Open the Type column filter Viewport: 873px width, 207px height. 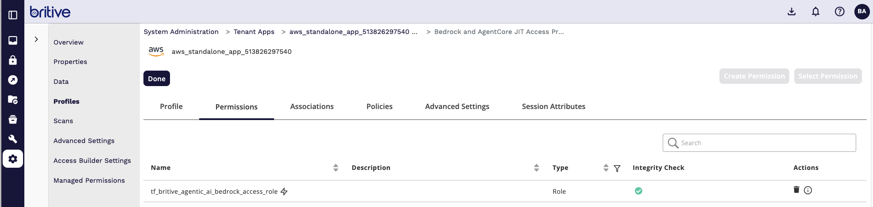pyautogui.click(x=617, y=168)
